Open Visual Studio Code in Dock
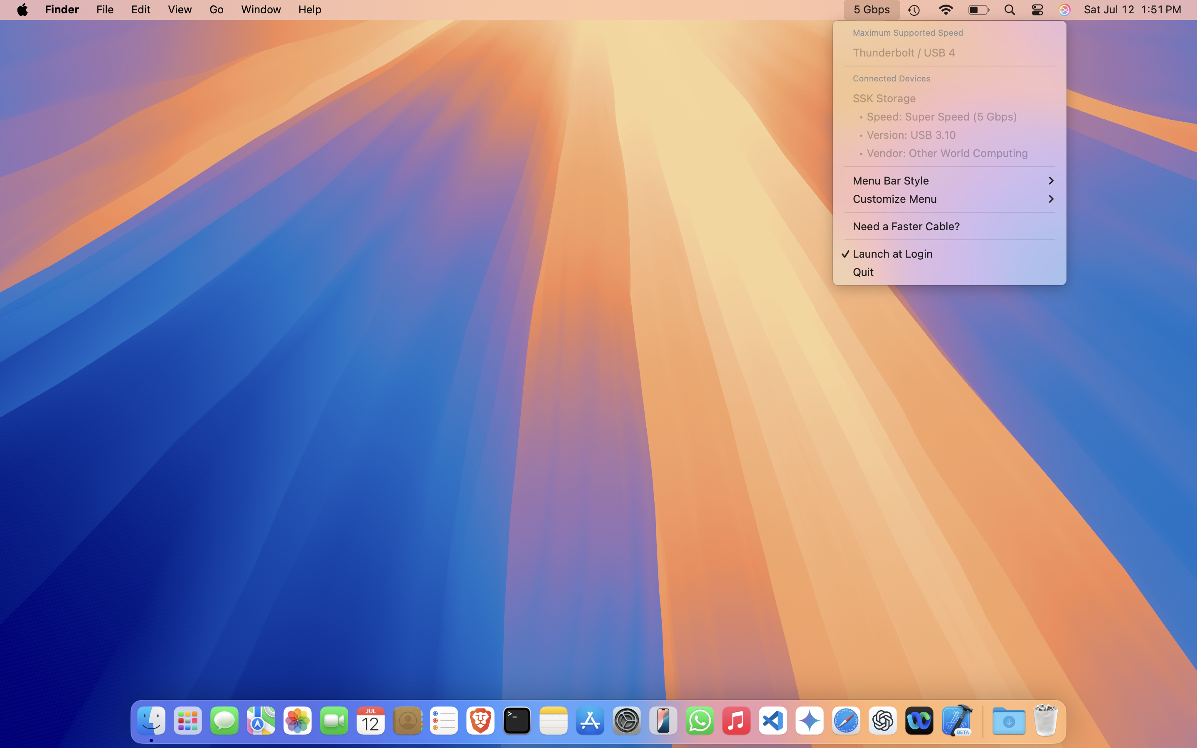 coord(773,721)
